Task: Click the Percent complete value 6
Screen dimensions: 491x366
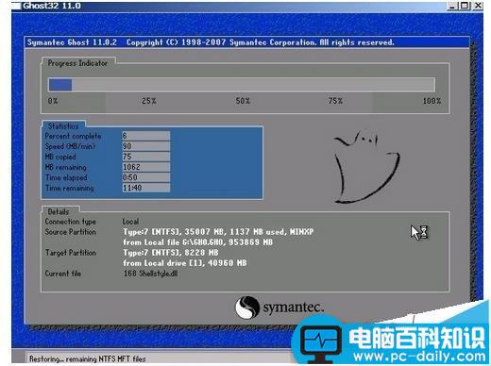Action: 146,136
